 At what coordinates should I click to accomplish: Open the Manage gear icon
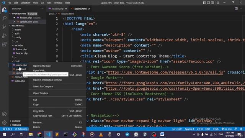(x=4, y=122)
